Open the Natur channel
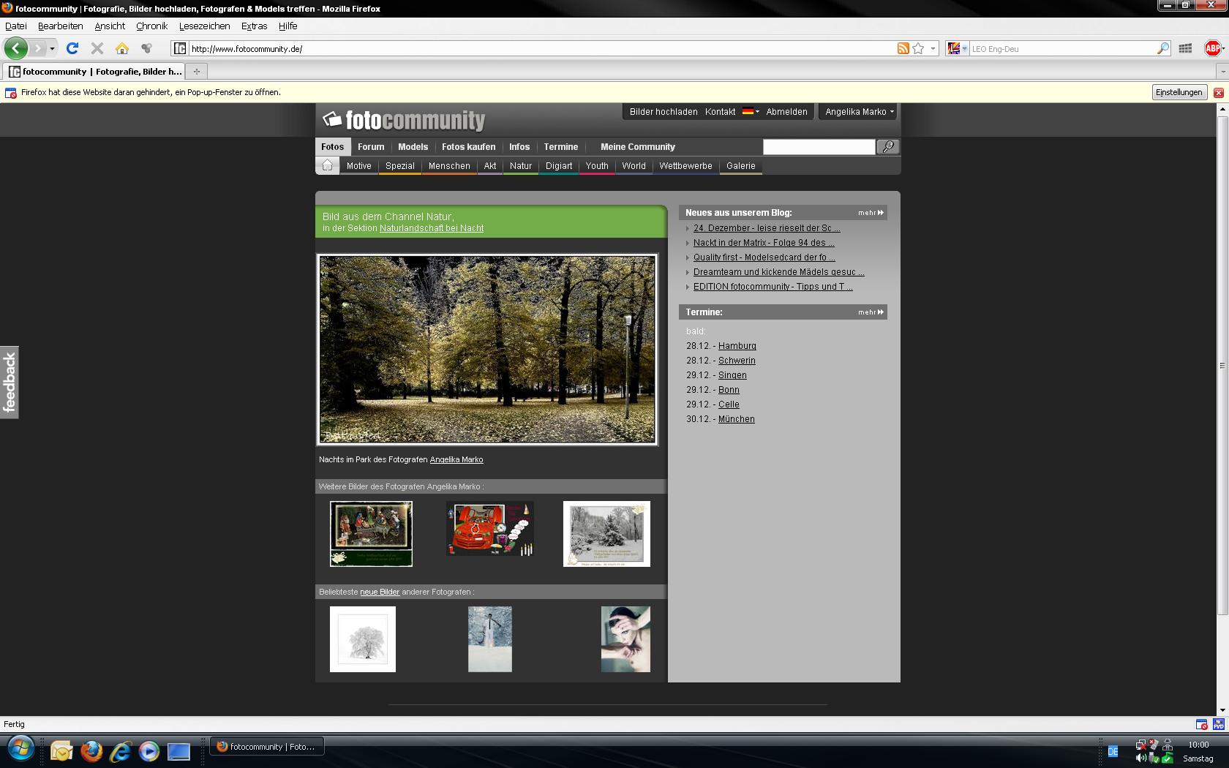This screenshot has width=1229, height=768. tap(521, 166)
